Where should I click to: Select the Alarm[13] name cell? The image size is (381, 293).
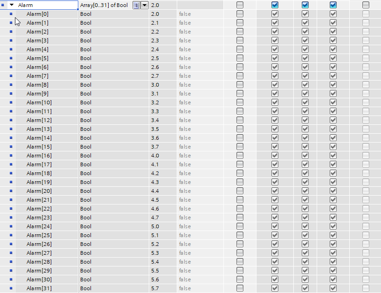pos(47,129)
